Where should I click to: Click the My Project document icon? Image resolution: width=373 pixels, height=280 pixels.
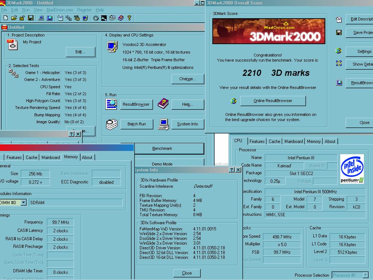coord(12,45)
